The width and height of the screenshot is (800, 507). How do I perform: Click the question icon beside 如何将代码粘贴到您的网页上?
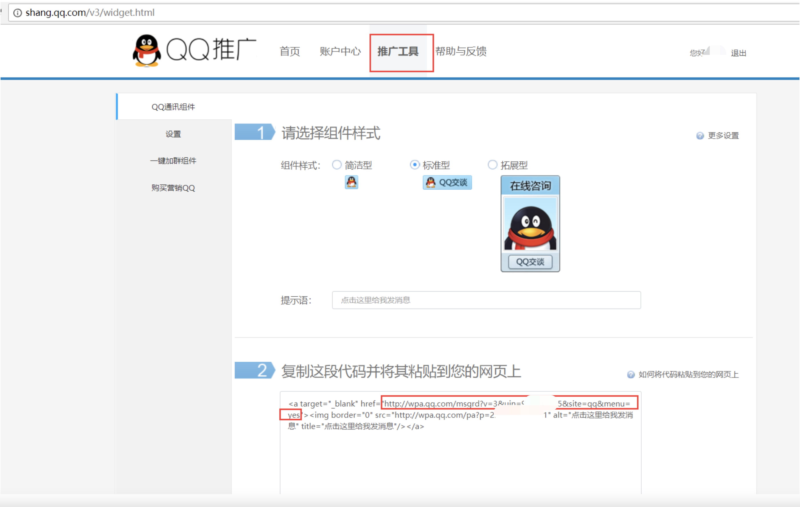click(x=631, y=374)
